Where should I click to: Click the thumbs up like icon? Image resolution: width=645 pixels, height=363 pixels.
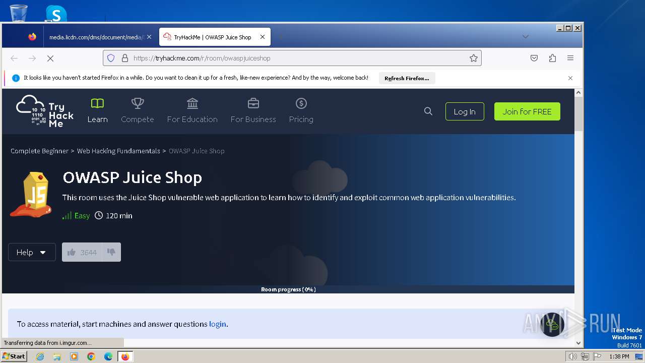pyautogui.click(x=72, y=252)
